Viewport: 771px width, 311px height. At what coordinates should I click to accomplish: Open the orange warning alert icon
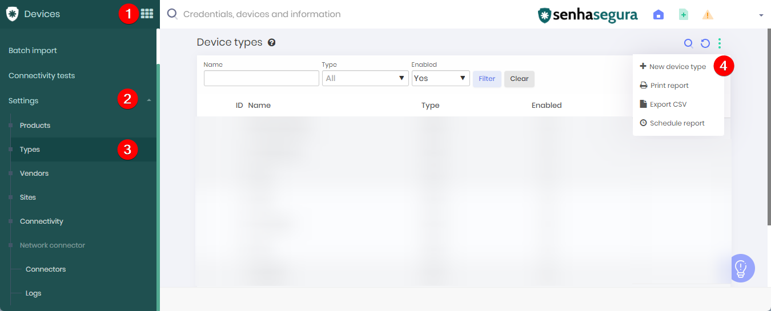pos(708,15)
